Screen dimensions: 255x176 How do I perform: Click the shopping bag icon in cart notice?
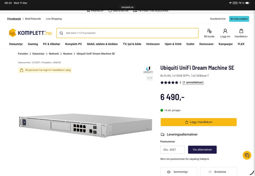click(x=22, y=70)
